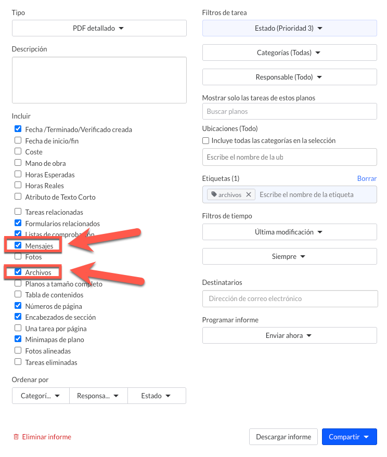Enable Tabla de contenidos
Screen dimensions: 387x457
pos(18,294)
